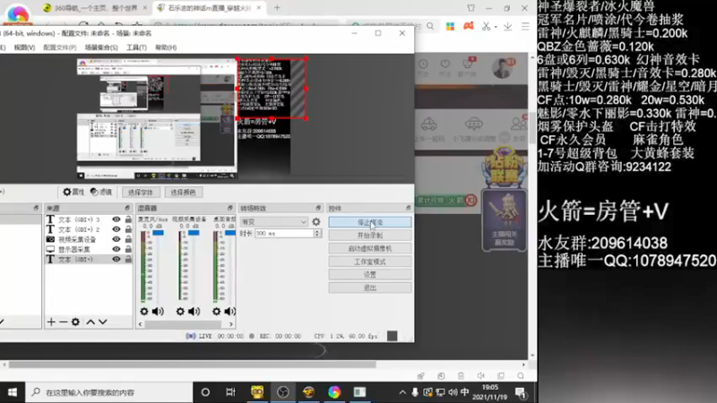Toggle visibility of 文本 (GDI+) 3 source

[117, 219]
